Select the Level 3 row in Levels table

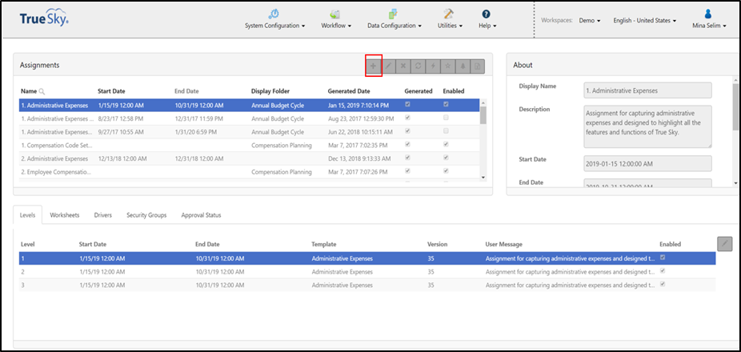(367, 285)
